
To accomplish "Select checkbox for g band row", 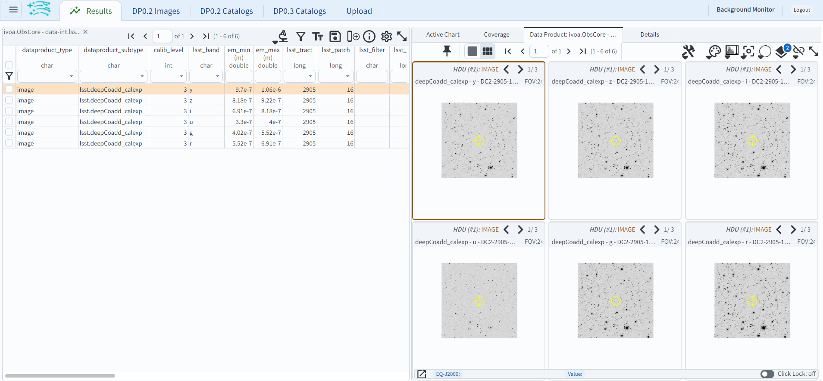I will [9, 132].
